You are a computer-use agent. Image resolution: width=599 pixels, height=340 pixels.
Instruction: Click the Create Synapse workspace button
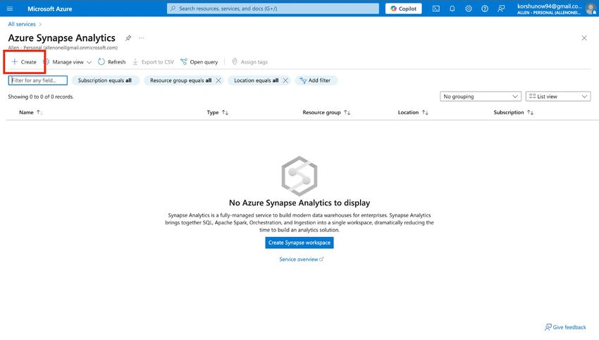(299, 243)
